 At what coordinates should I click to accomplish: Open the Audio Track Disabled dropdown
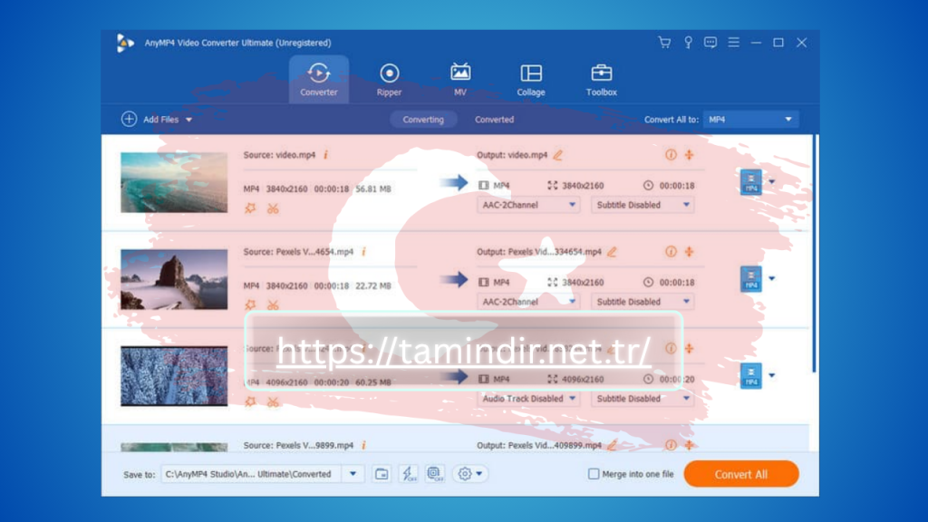click(x=528, y=399)
